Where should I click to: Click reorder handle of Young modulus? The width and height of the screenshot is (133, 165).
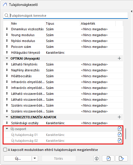[x=7, y=35]
